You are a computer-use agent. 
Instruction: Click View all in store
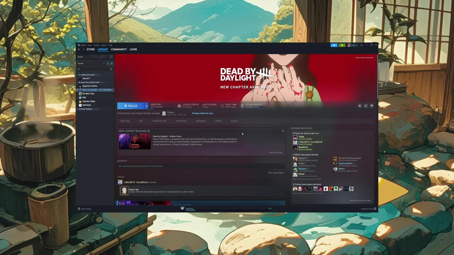[x=275, y=152]
